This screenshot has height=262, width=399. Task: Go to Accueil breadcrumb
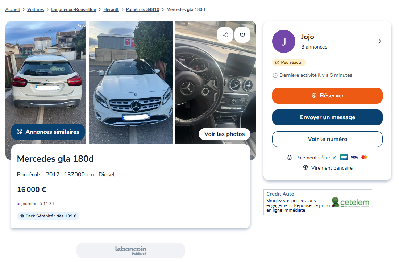pos(13,9)
